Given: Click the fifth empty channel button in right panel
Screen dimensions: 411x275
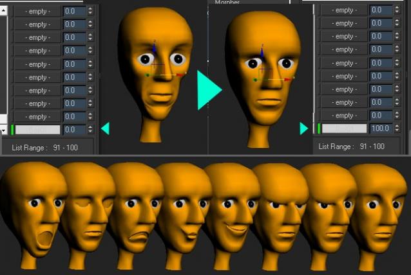Looking at the screenshot, I should coord(344,63).
